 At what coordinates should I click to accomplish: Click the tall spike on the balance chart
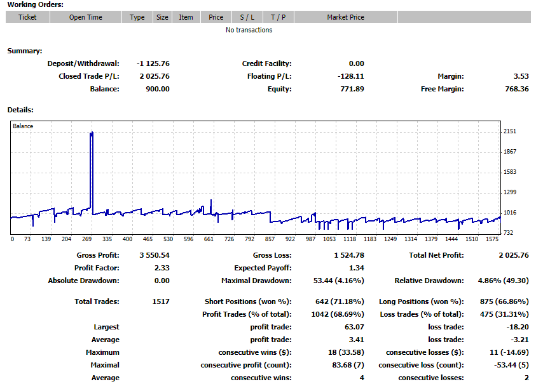92,165
